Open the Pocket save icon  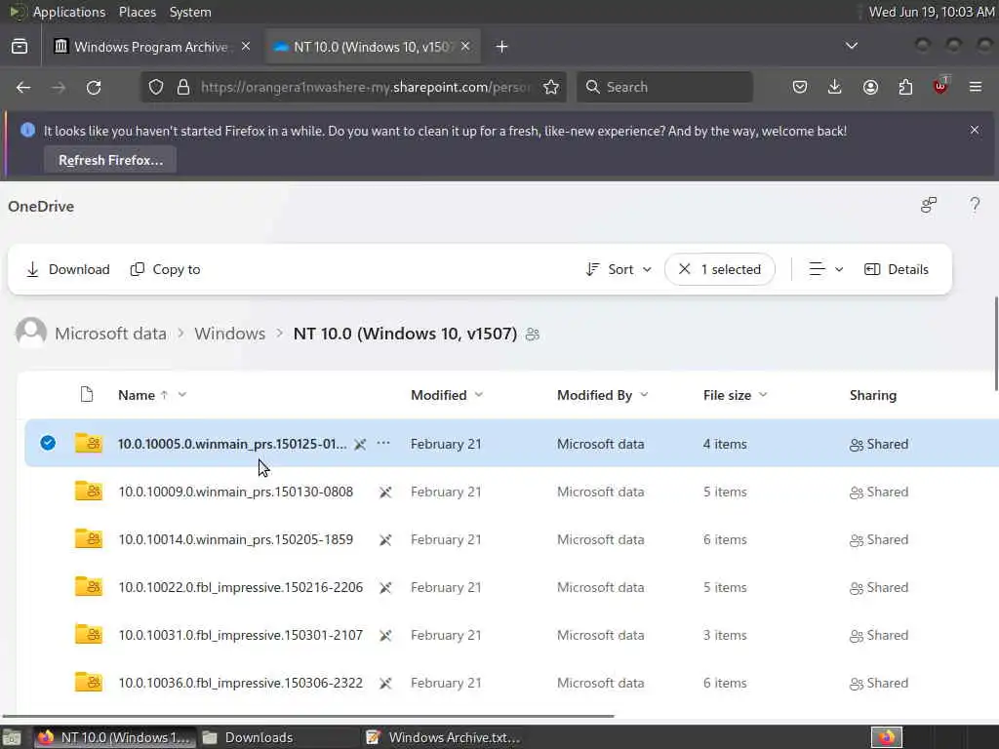800,87
